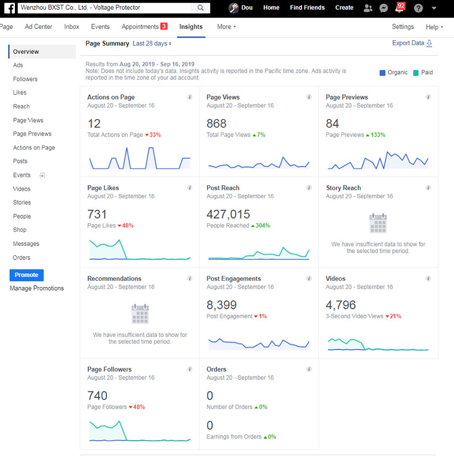This screenshot has height=456, width=454.
Task: Switch to the Inbox tab
Action: point(72,27)
